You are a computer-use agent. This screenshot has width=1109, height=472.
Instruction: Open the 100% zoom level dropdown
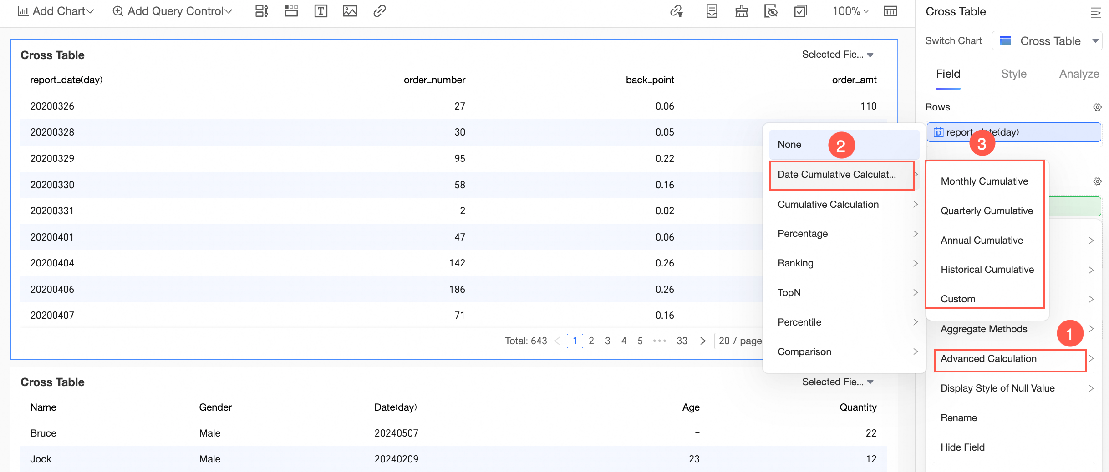(850, 11)
